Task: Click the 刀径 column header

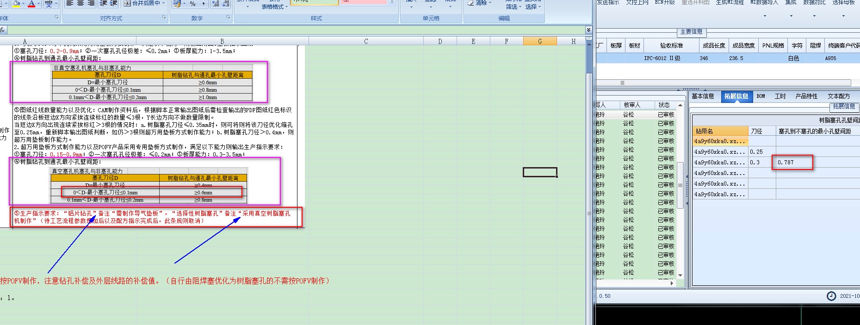Action: 762,131
